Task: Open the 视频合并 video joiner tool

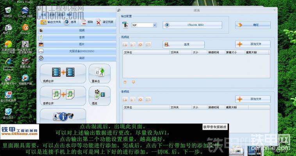Action: point(63,74)
